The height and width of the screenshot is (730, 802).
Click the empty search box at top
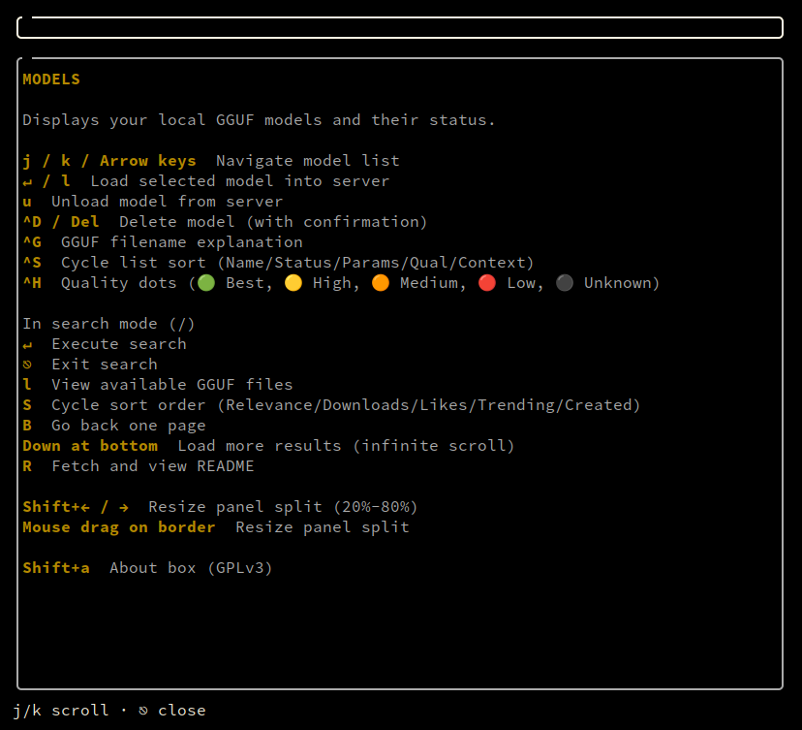tap(400, 28)
